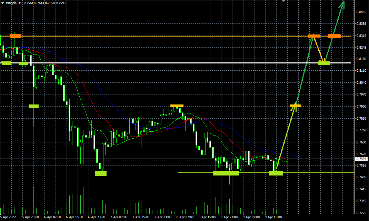Click the 8 Apr 15:00 time label
The width and height of the screenshot is (369, 221).
tap(207, 217)
